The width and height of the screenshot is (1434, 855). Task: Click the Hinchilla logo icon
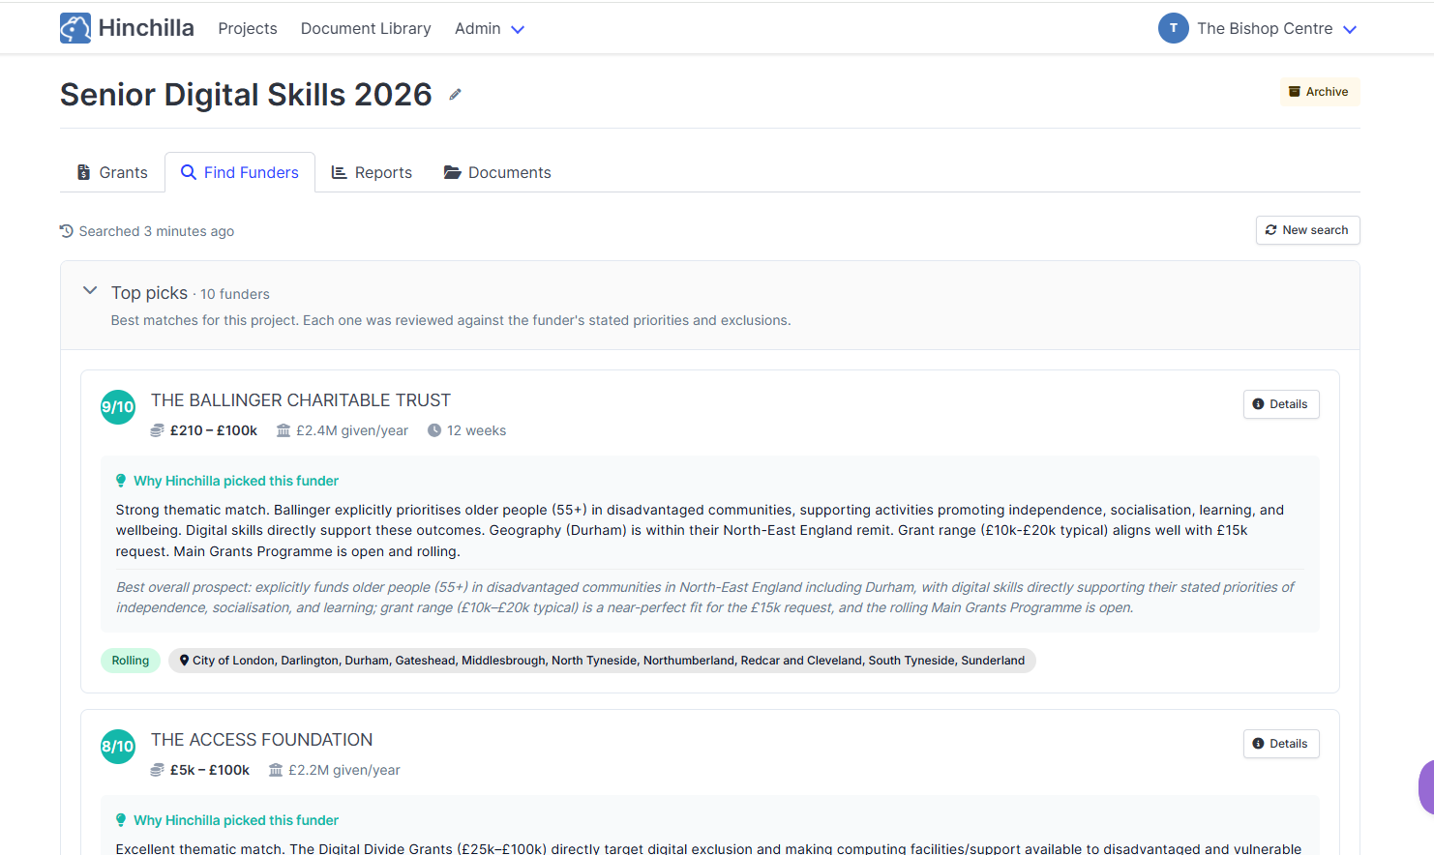pyautogui.click(x=75, y=28)
